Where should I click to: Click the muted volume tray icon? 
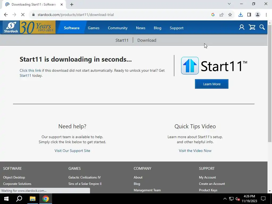[x=238, y=199]
